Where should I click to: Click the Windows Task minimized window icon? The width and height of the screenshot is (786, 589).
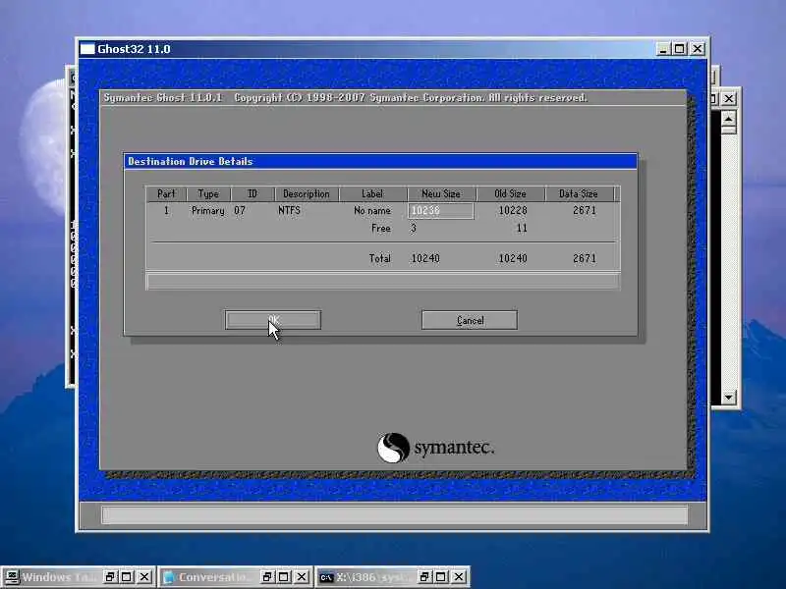[12, 576]
